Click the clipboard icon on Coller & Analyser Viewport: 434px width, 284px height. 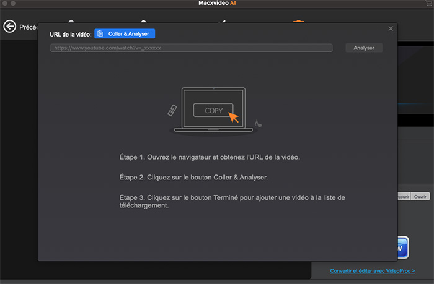[100, 33]
